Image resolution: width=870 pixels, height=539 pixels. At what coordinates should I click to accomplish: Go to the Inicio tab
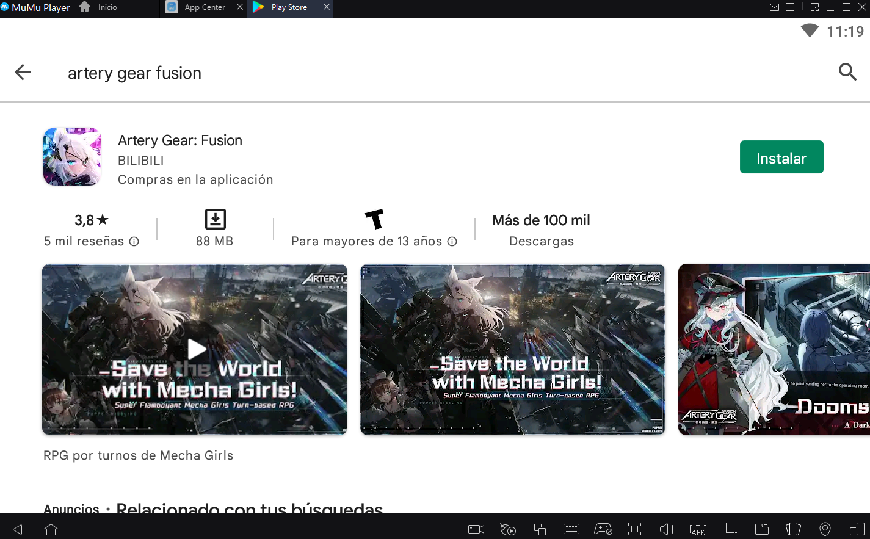(x=107, y=7)
